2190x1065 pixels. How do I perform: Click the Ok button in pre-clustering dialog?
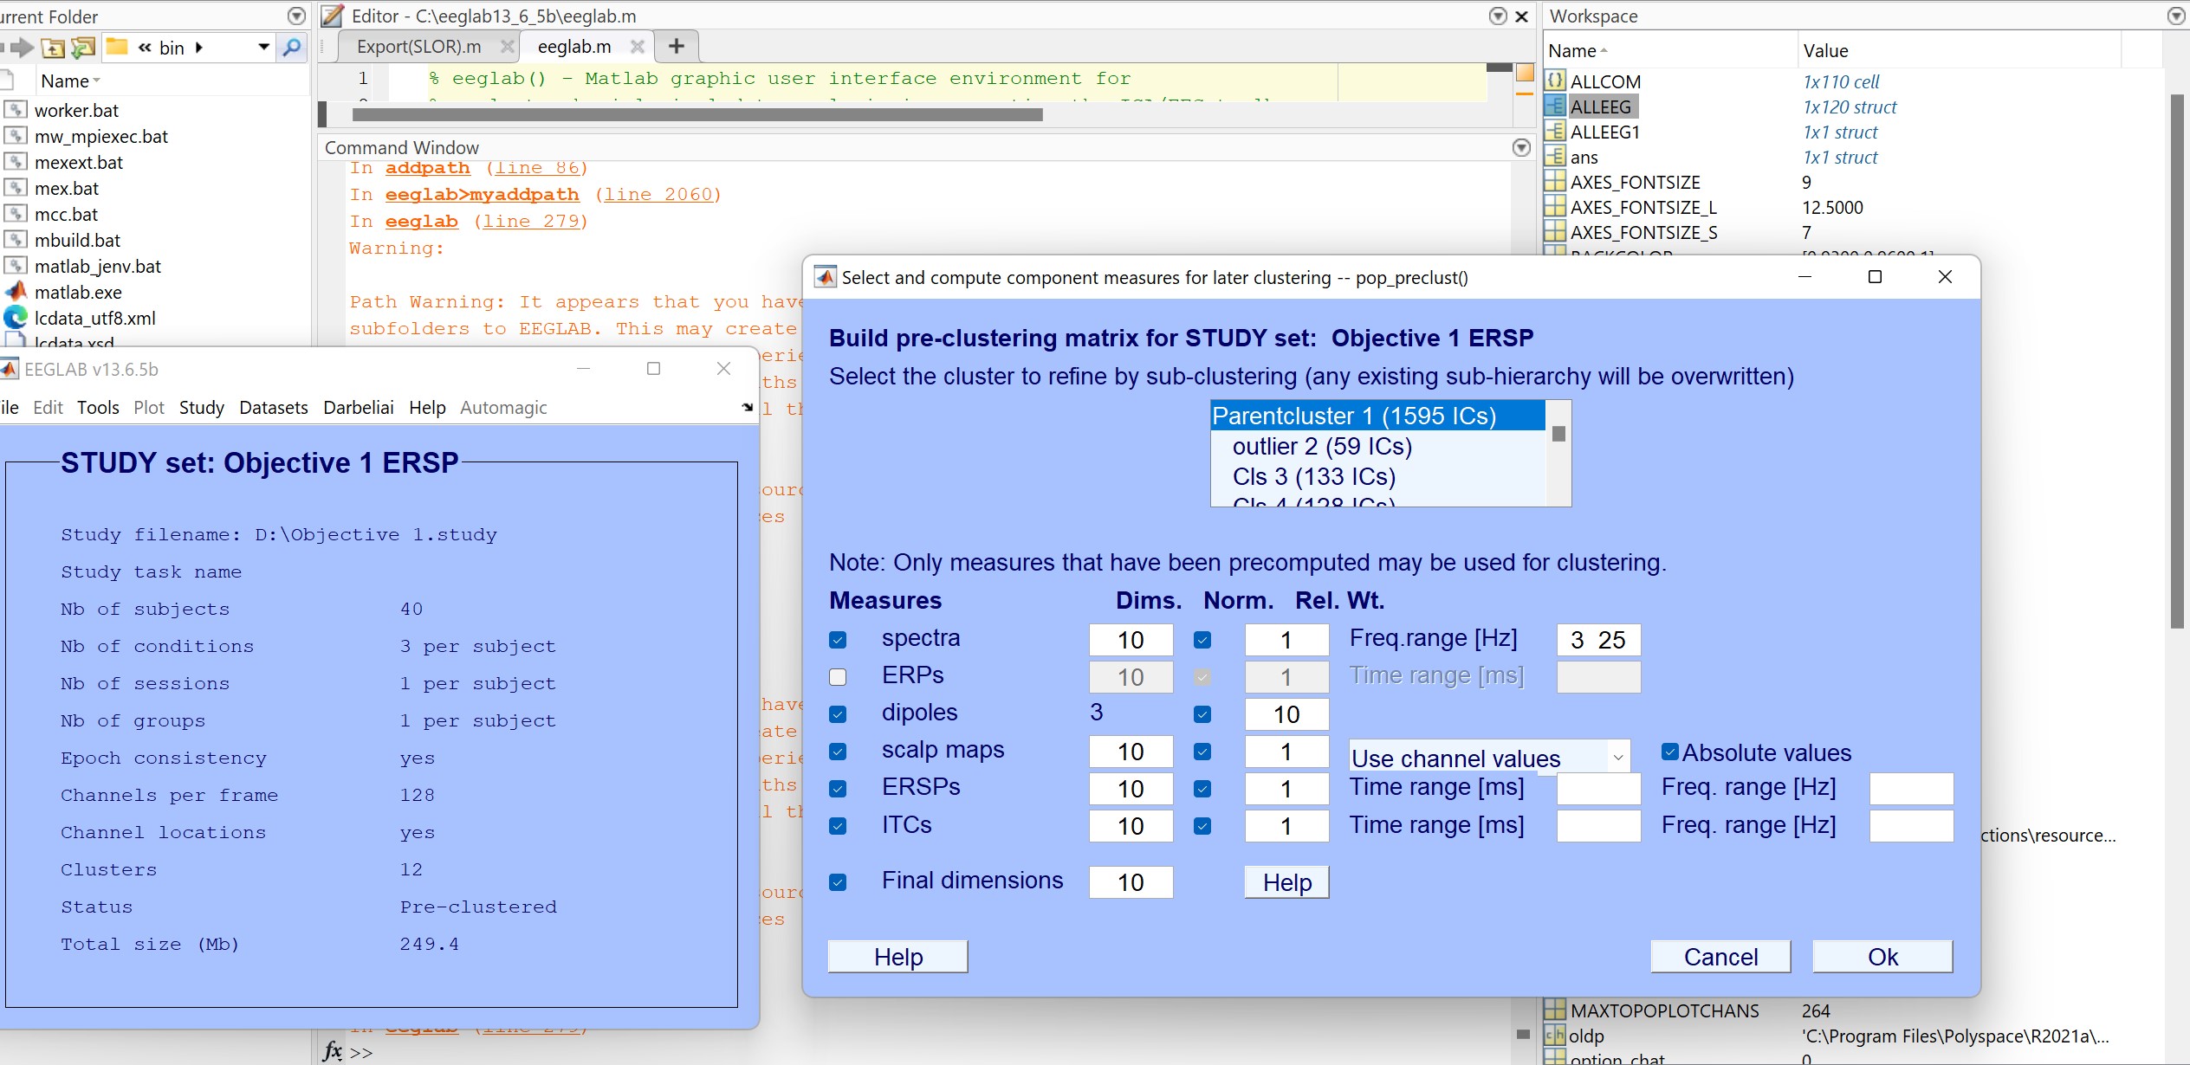[x=1882, y=956]
